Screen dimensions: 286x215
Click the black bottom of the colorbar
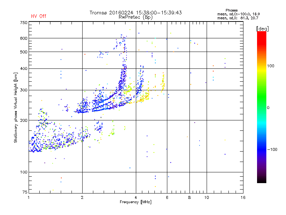pos(262,180)
